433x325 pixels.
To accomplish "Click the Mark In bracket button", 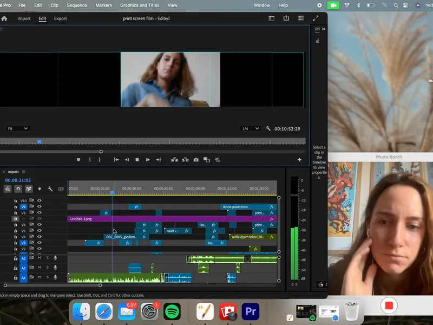I will click(x=90, y=160).
